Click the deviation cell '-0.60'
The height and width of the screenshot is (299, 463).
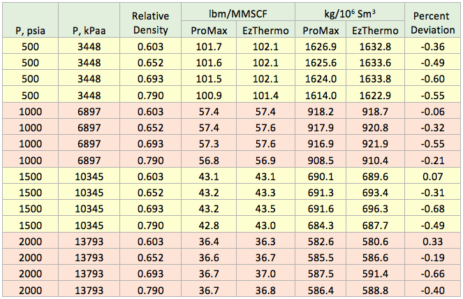(432, 78)
